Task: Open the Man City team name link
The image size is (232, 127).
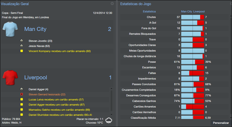Action: point(35,29)
